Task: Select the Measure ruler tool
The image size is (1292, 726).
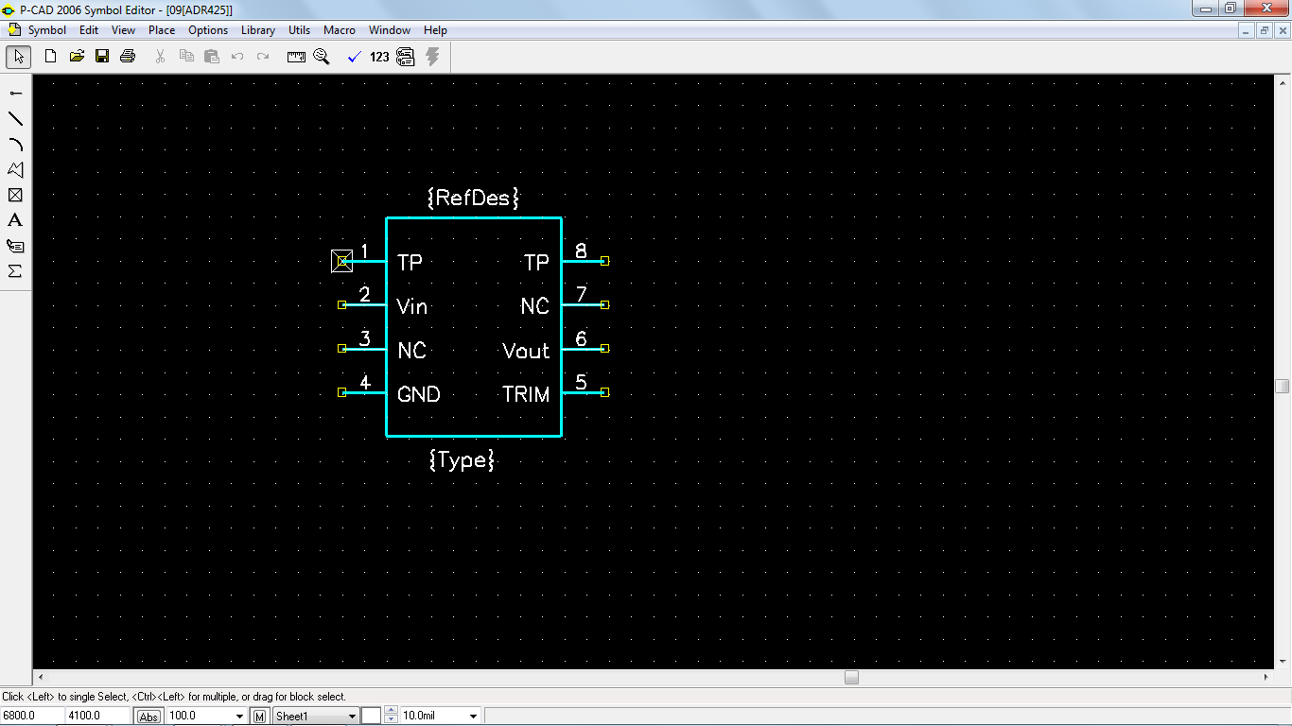Action: point(296,57)
